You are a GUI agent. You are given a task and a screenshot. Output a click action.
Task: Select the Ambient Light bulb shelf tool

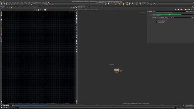(140, 4)
